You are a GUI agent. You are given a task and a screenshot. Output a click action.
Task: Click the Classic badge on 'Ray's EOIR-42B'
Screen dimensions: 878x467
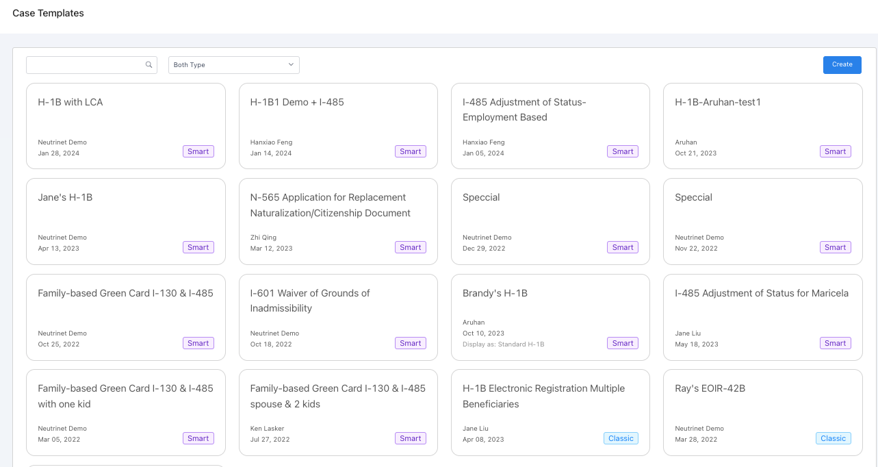(833, 438)
